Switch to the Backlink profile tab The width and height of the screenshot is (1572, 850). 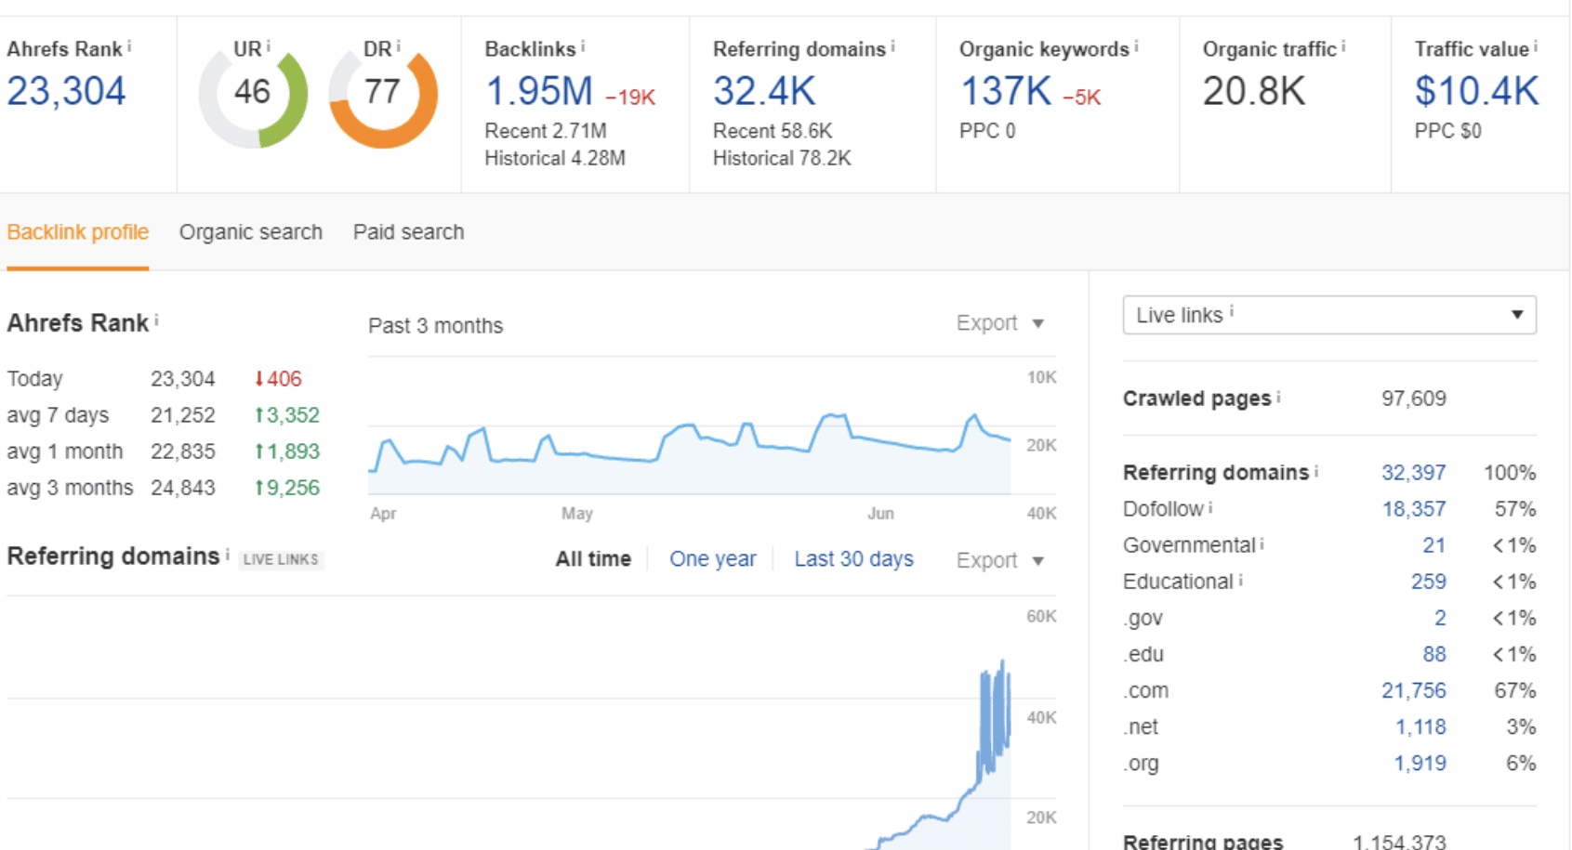78,232
